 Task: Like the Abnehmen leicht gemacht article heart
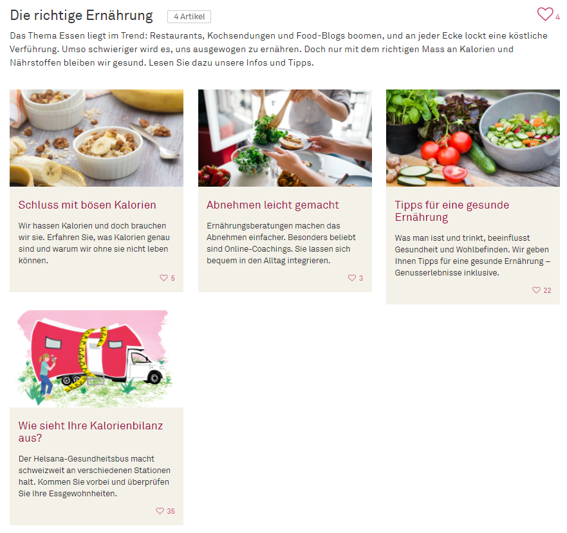352,277
